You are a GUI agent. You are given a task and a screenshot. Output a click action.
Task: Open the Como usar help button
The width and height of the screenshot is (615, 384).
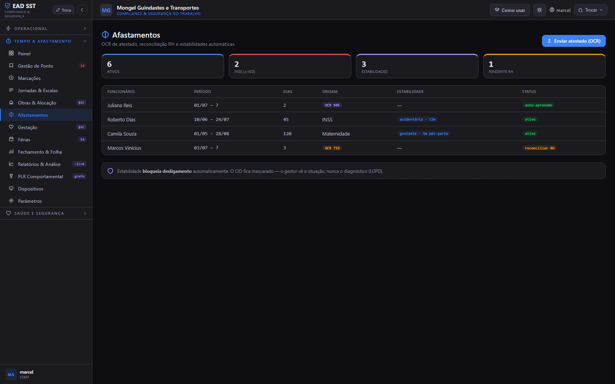(x=510, y=10)
